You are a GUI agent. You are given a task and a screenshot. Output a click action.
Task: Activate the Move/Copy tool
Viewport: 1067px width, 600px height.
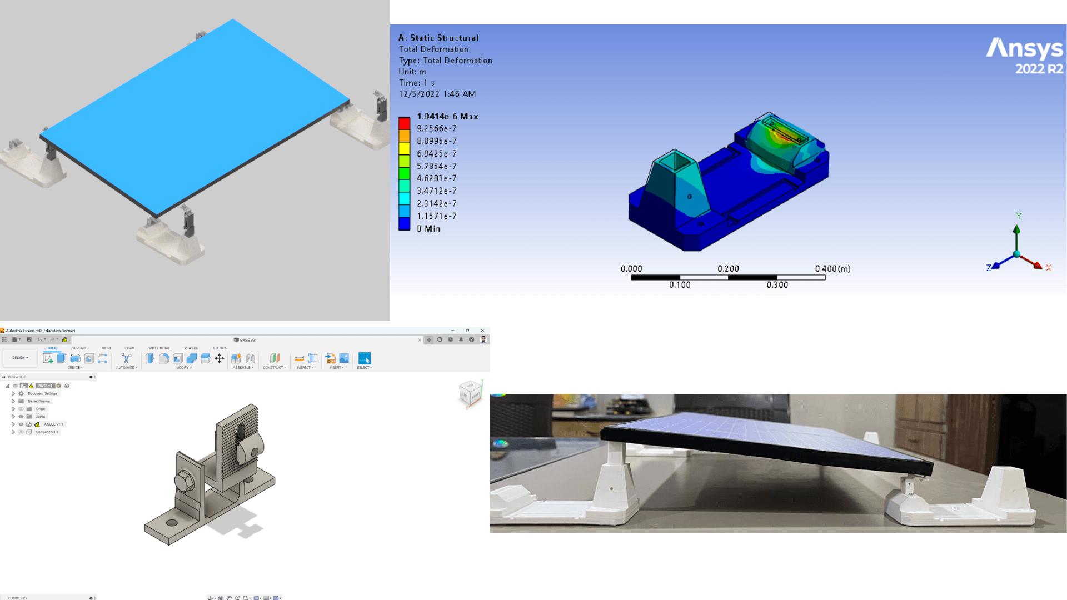[x=220, y=358]
